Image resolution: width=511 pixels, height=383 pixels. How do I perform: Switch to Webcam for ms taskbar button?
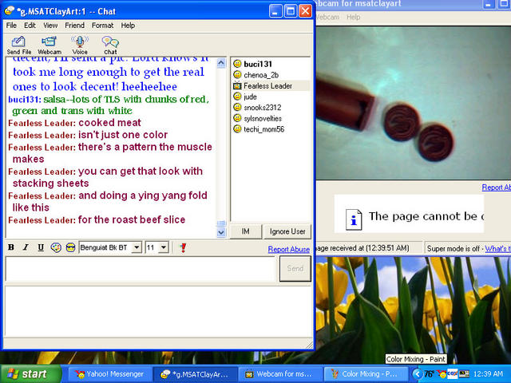click(x=279, y=374)
